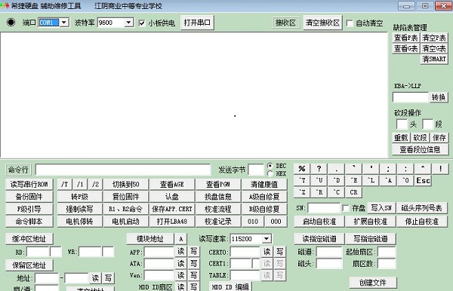Click the % symbol key
This screenshot has width=453, height=291.
coord(301,169)
